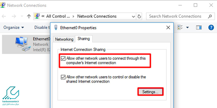Open the Settings... button
217x108 pixels.
click(x=150, y=92)
